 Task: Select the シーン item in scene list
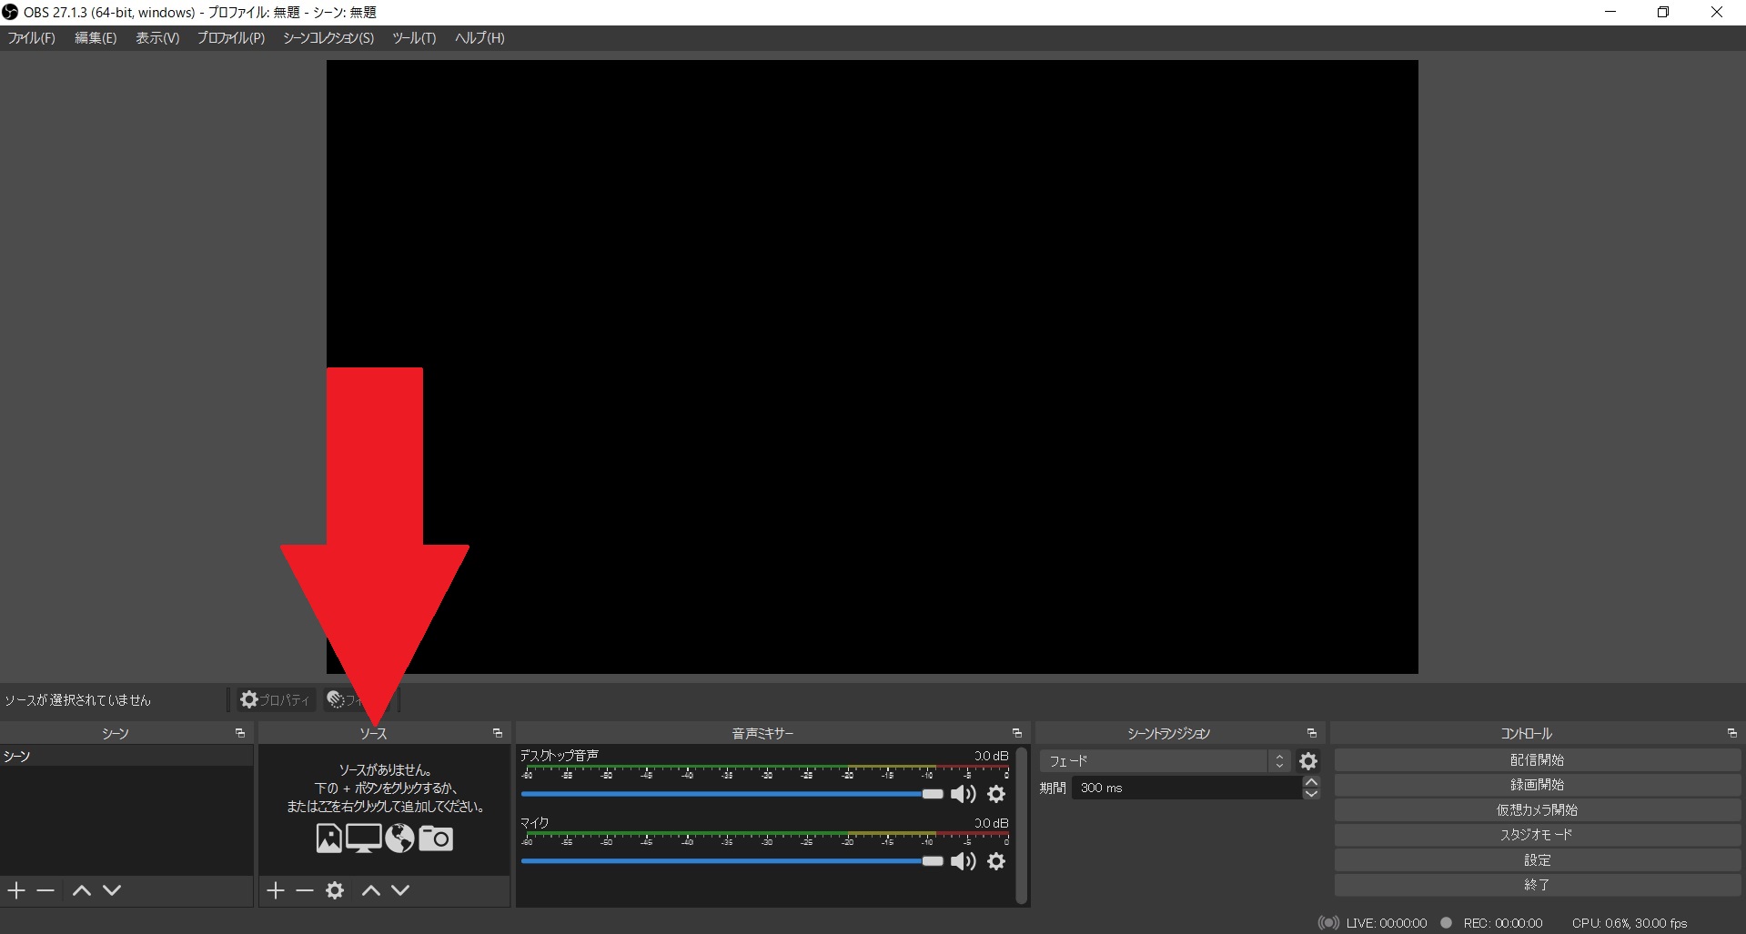click(x=126, y=757)
